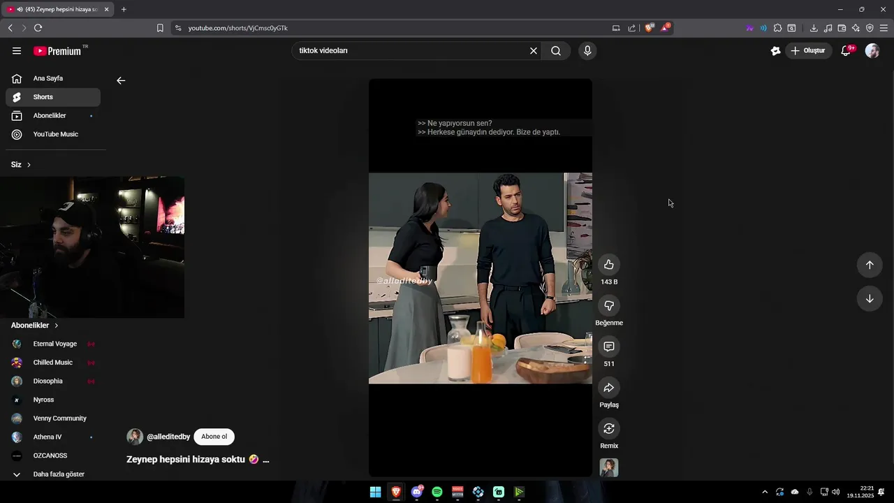The image size is (894, 503).
Task: Open Brave Leo AI sparkle icon
Action: point(856,28)
